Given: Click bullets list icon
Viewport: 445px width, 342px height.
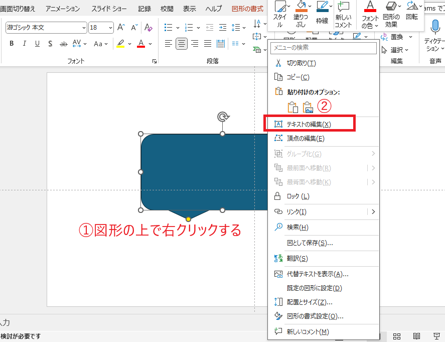Looking at the screenshot, I should [168, 28].
